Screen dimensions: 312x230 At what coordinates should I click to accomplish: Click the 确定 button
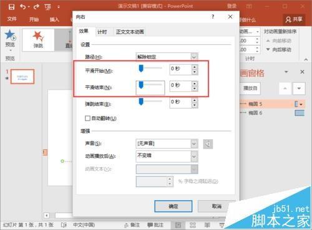click(x=173, y=206)
